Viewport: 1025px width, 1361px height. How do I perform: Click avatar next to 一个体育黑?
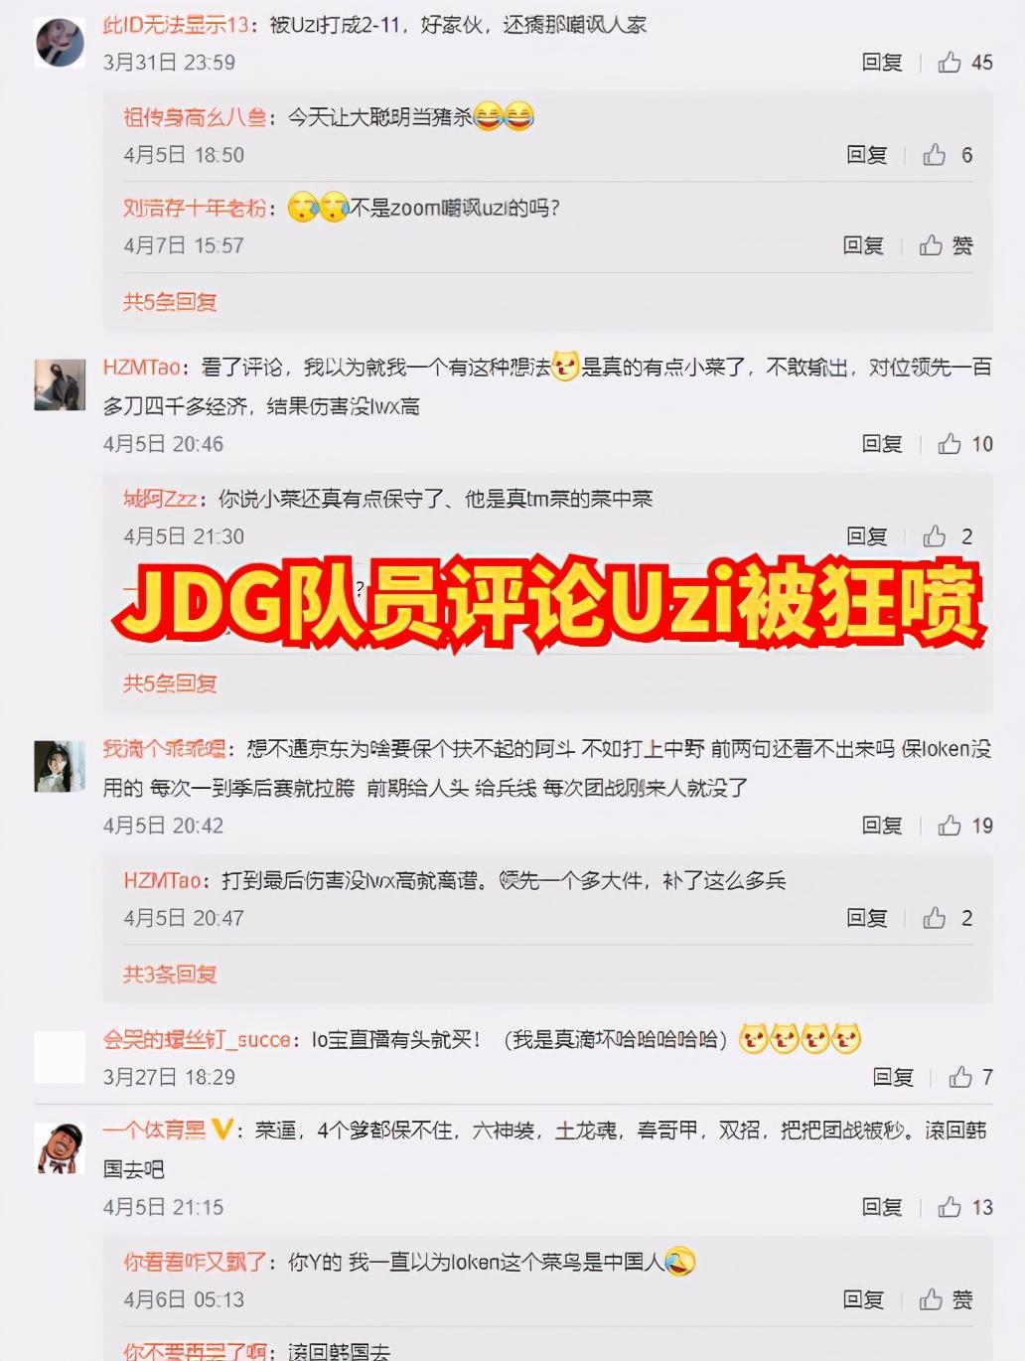[60, 1148]
